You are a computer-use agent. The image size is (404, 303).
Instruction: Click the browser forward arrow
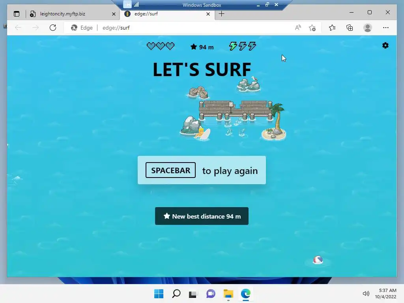coord(36,28)
